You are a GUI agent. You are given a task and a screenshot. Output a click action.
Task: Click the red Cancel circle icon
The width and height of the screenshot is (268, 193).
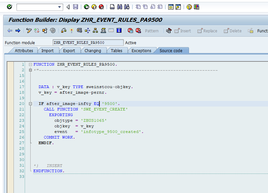tap(101, 7)
